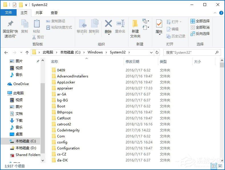Sort by 名称 column header
The width and height of the screenshot is (225, 170).
(87, 62)
